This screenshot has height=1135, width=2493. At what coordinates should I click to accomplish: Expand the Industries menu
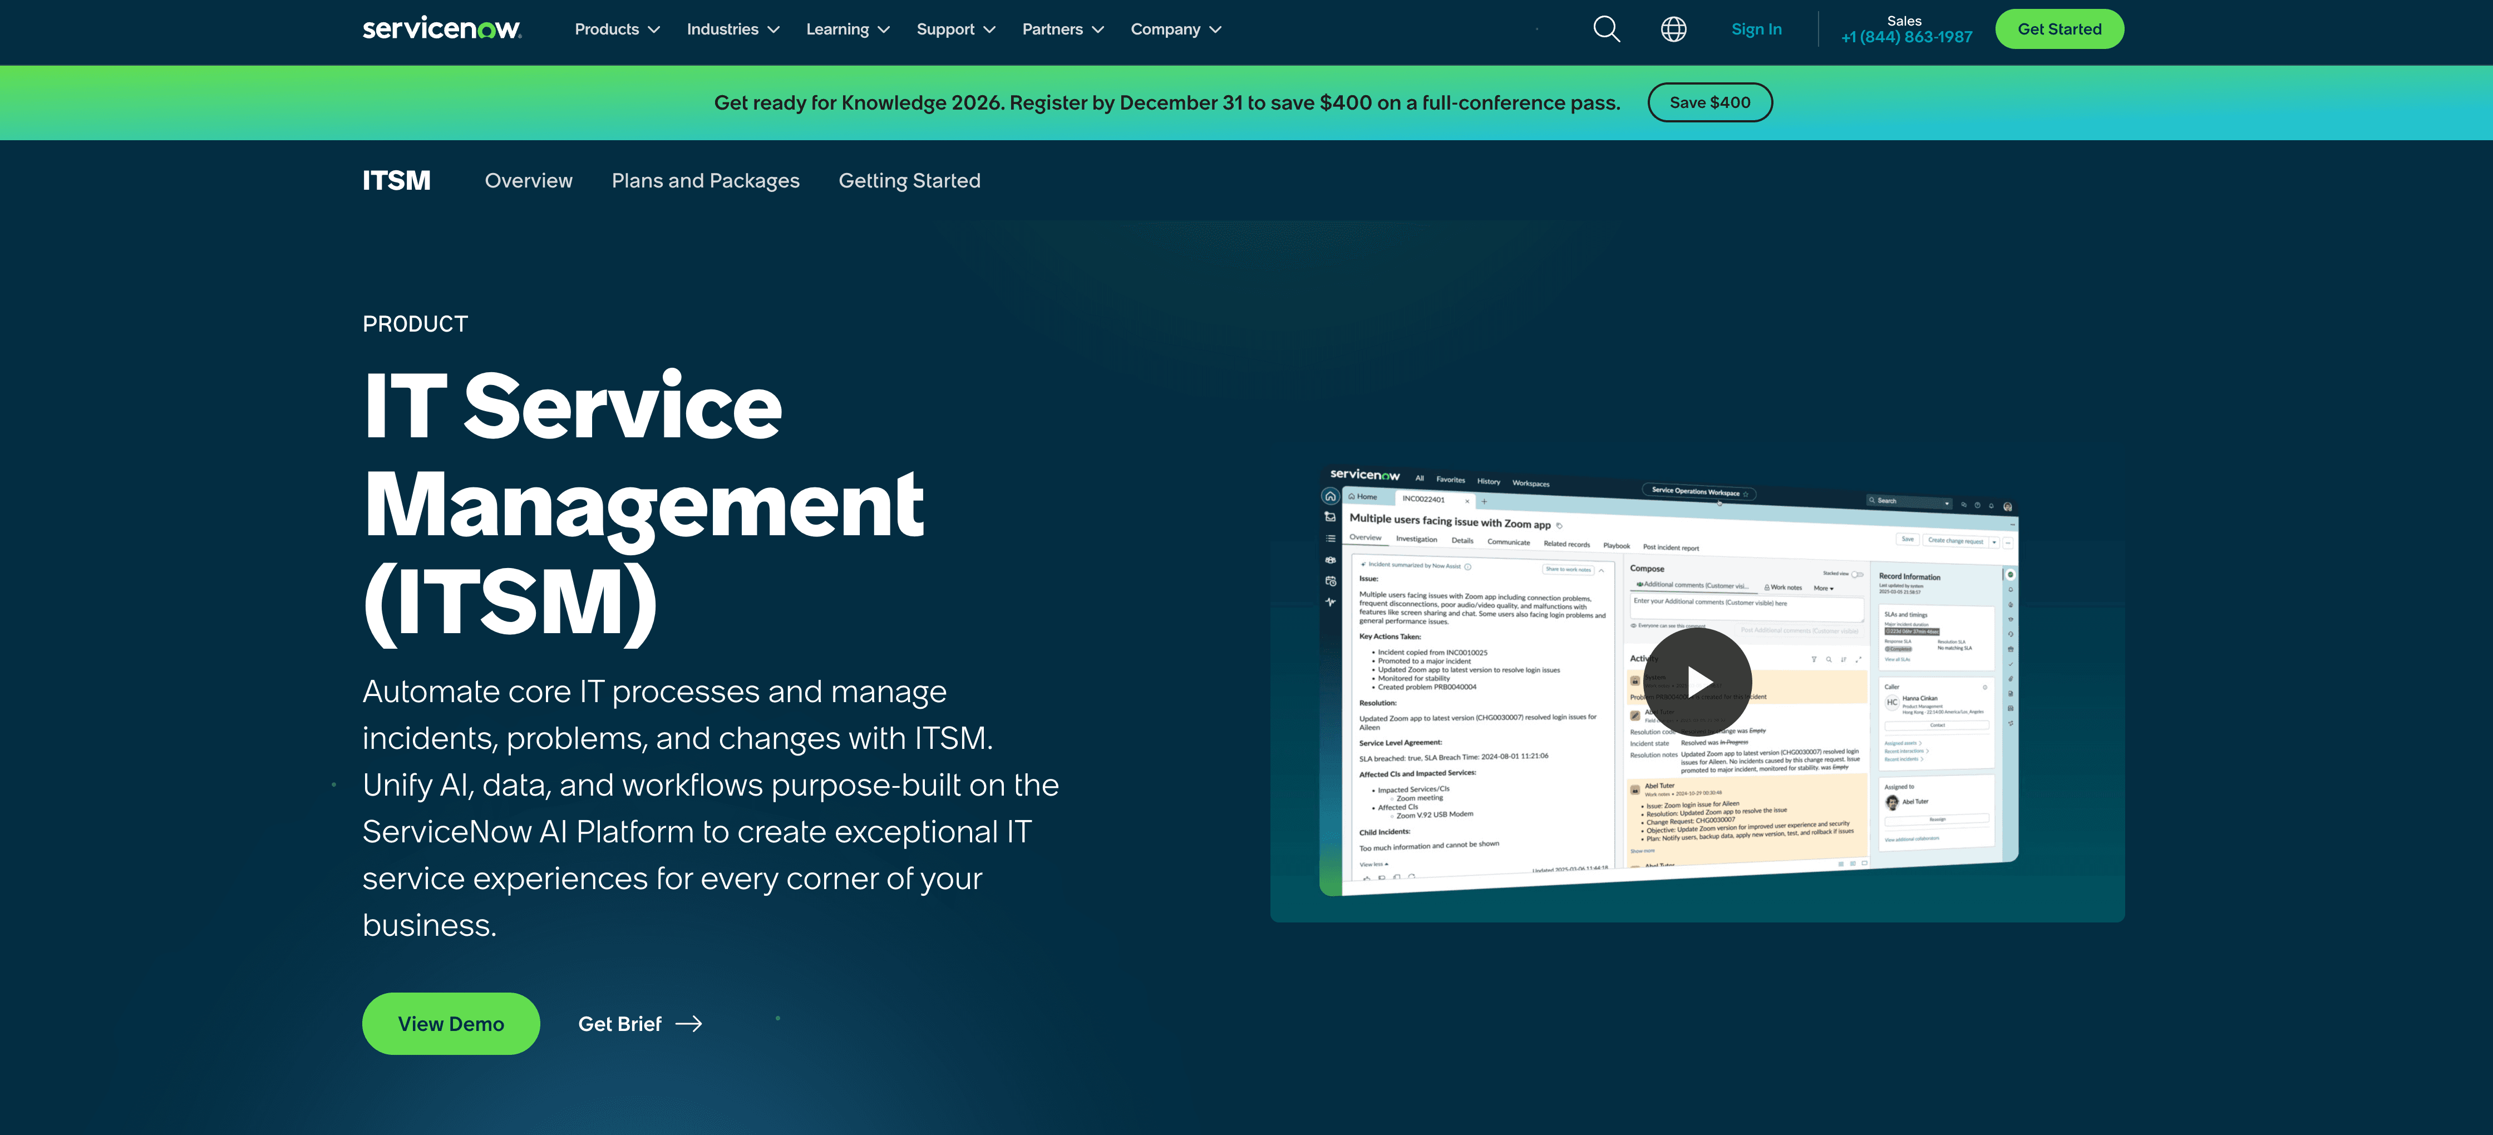(733, 29)
